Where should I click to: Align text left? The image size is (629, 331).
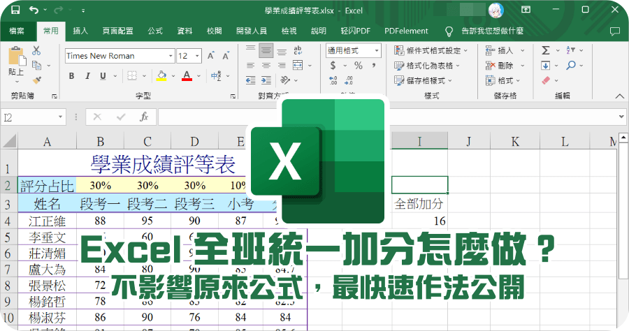(251, 66)
